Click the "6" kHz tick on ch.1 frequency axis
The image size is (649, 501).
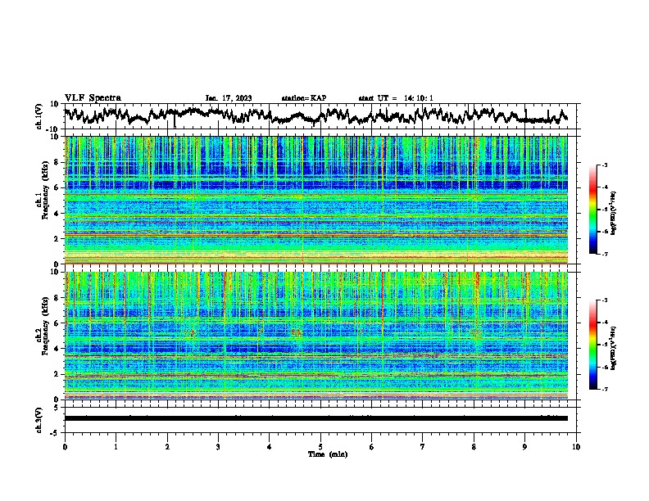point(57,187)
